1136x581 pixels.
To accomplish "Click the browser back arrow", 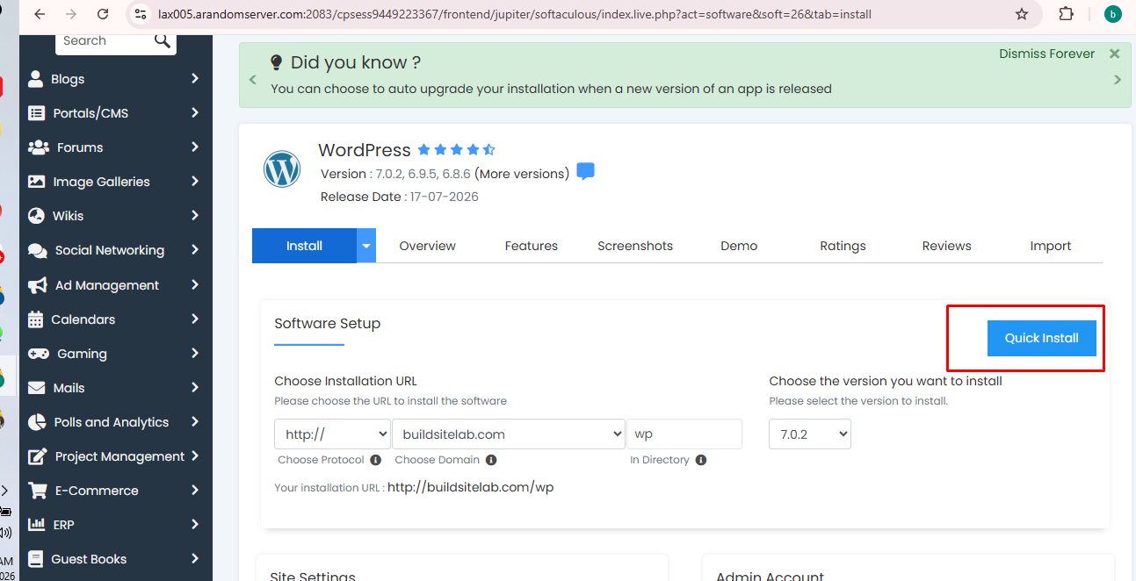I will [x=40, y=14].
